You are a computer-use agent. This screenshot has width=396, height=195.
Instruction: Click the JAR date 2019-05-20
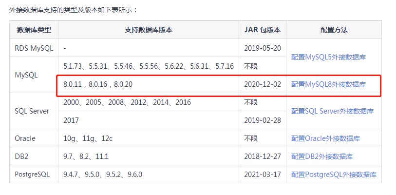(263, 48)
